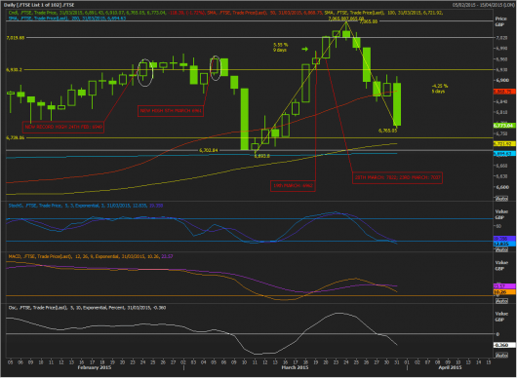Viewport: 517px width, 378px height.
Task: Select the orange 10.26 MACD value tag
Action: [504, 292]
